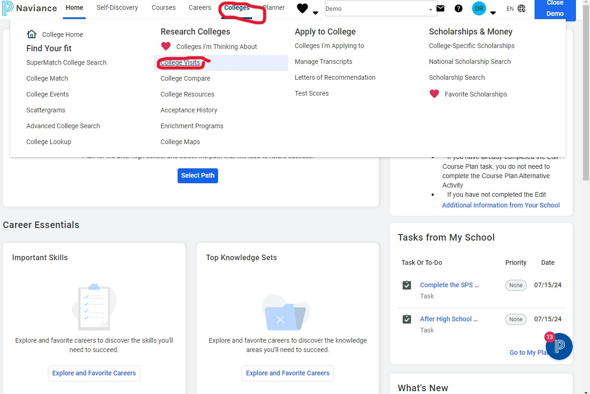Click the College Home house icon

pyautogui.click(x=32, y=34)
